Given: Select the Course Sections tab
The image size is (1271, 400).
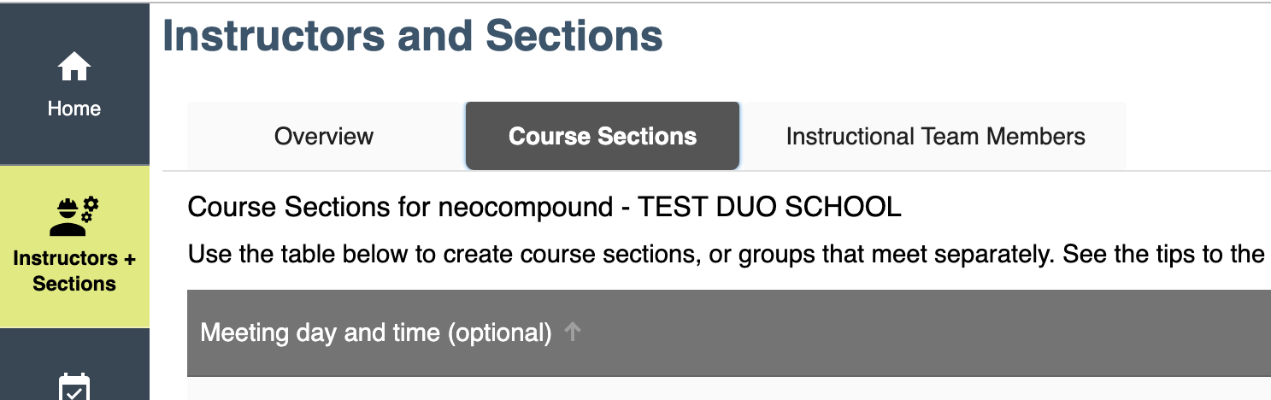Looking at the screenshot, I should (x=603, y=136).
